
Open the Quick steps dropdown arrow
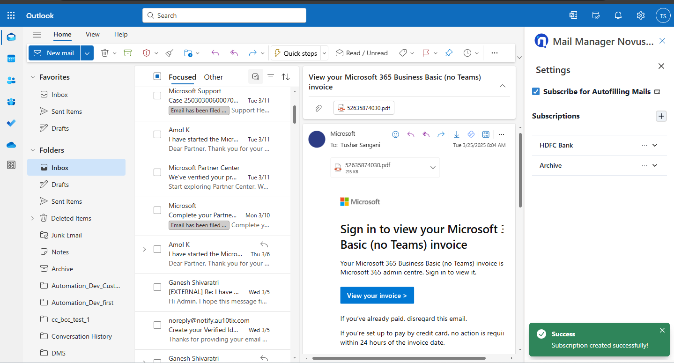pyautogui.click(x=324, y=53)
